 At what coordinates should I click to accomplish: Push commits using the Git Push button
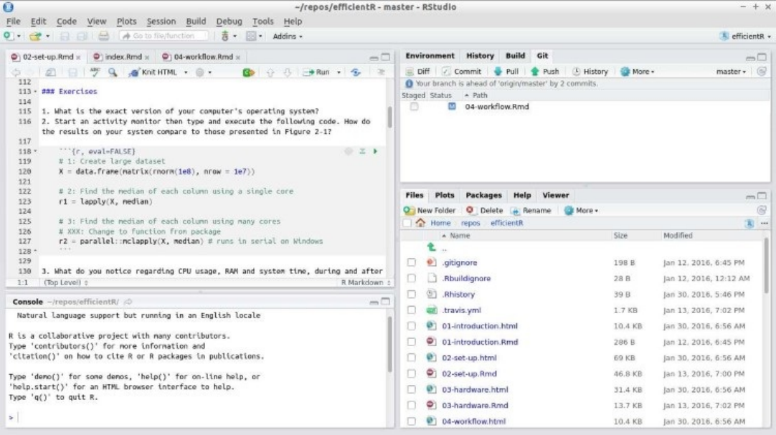pyautogui.click(x=545, y=72)
